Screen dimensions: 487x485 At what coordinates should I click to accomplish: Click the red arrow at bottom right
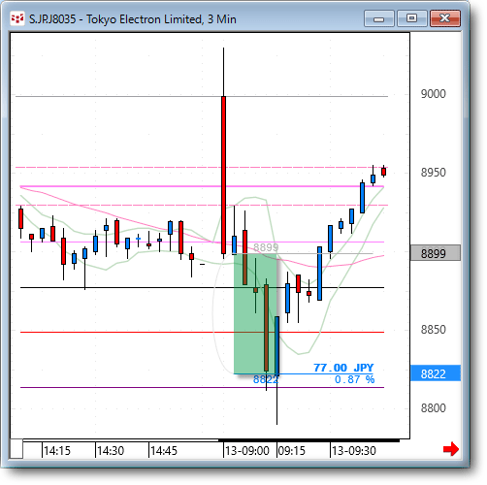[451, 449]
